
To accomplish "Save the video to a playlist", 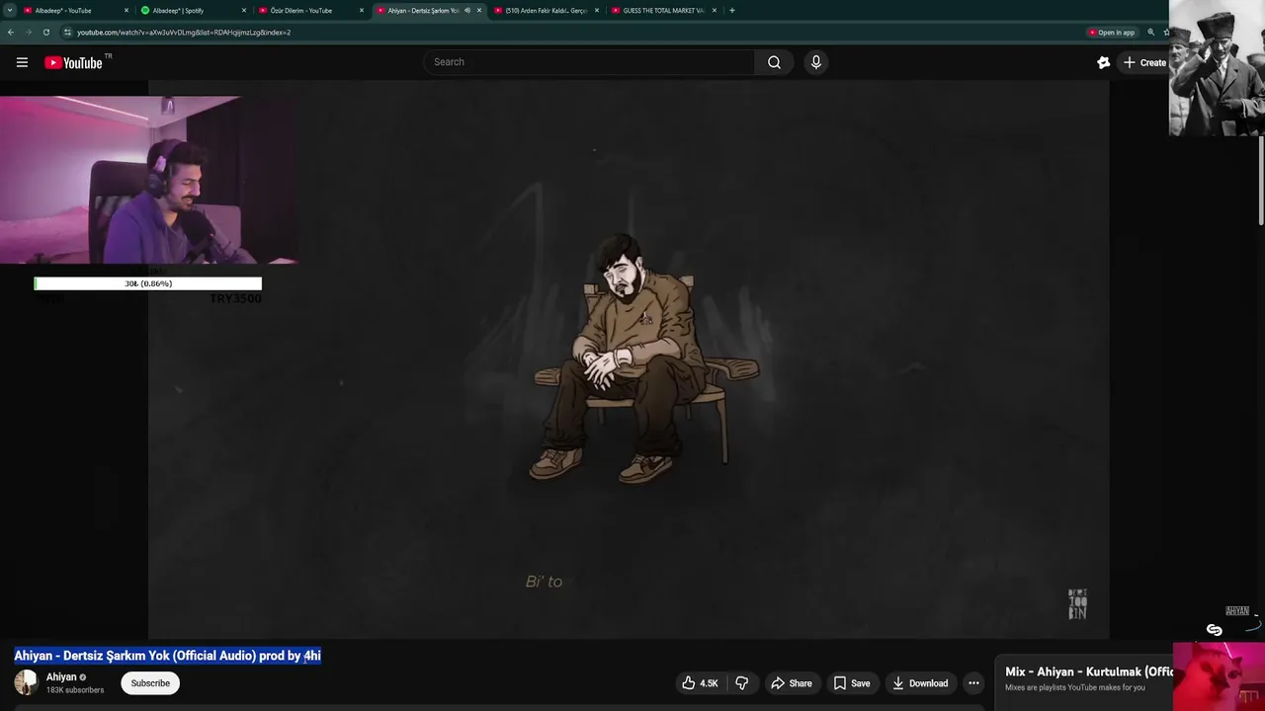I will pos(851,683).
